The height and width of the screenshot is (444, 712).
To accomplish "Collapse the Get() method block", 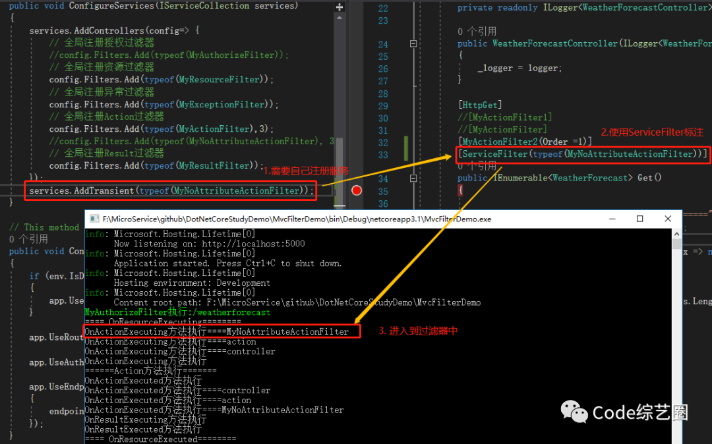I will click(x=413, y=179).
